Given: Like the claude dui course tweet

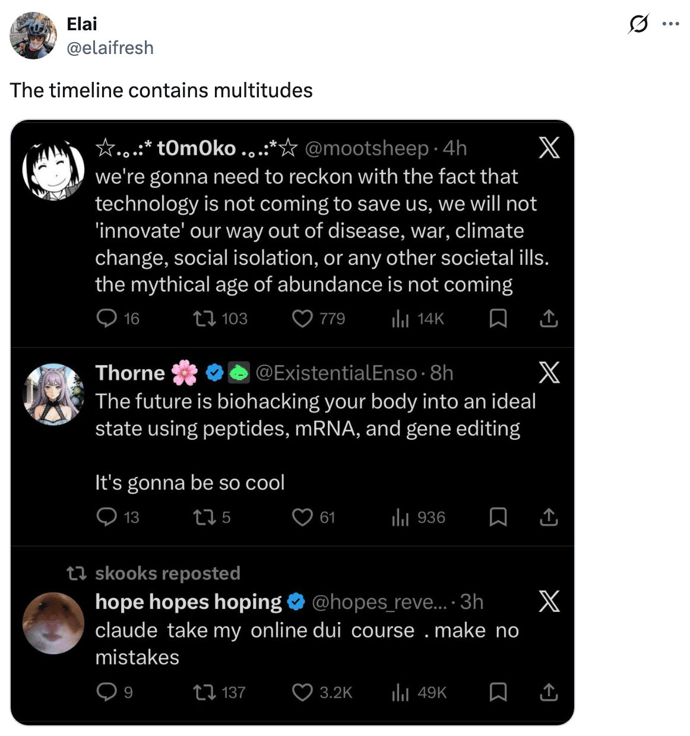Looking at the screenshot, I should coord(302,692).
